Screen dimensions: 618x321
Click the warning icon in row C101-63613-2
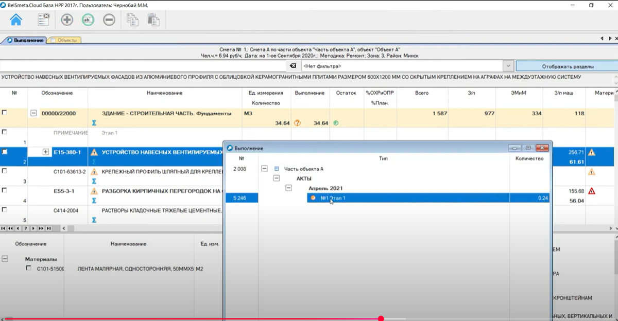pos(94,172)
